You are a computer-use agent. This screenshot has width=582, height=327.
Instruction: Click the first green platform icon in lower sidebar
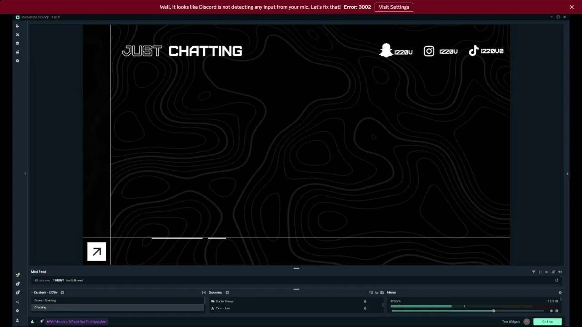(x=18, y=275)
